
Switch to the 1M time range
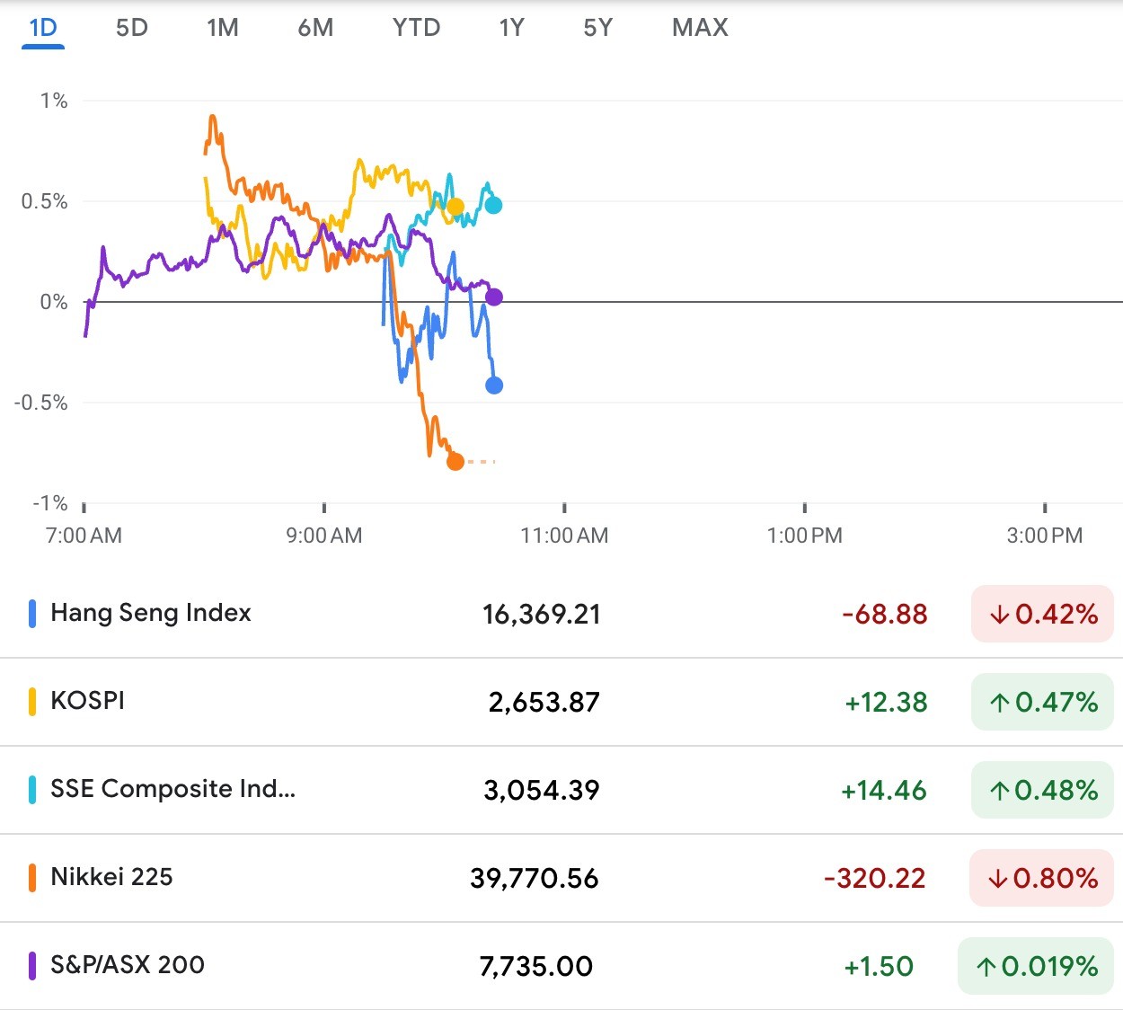tap(223, 28)
